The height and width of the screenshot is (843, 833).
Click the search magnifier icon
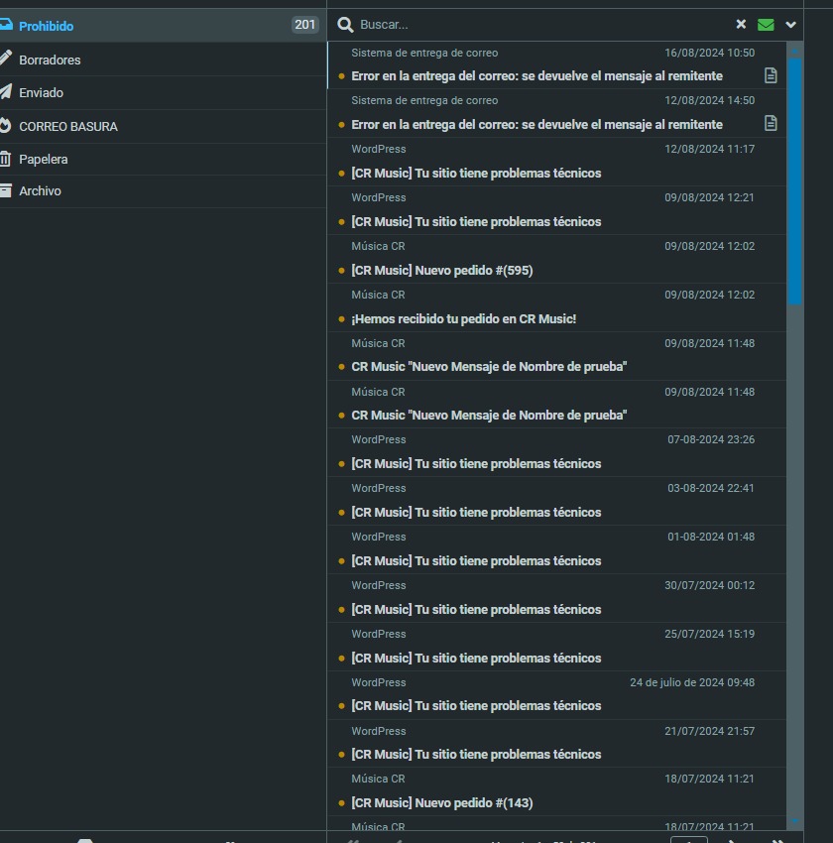345,25
